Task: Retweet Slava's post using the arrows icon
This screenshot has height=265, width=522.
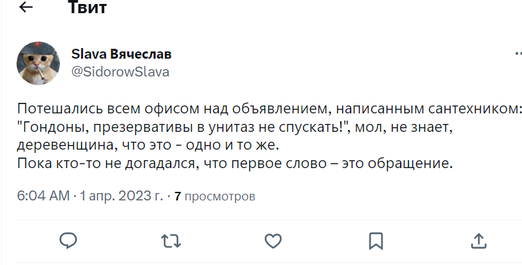Action: coord(171,240)
